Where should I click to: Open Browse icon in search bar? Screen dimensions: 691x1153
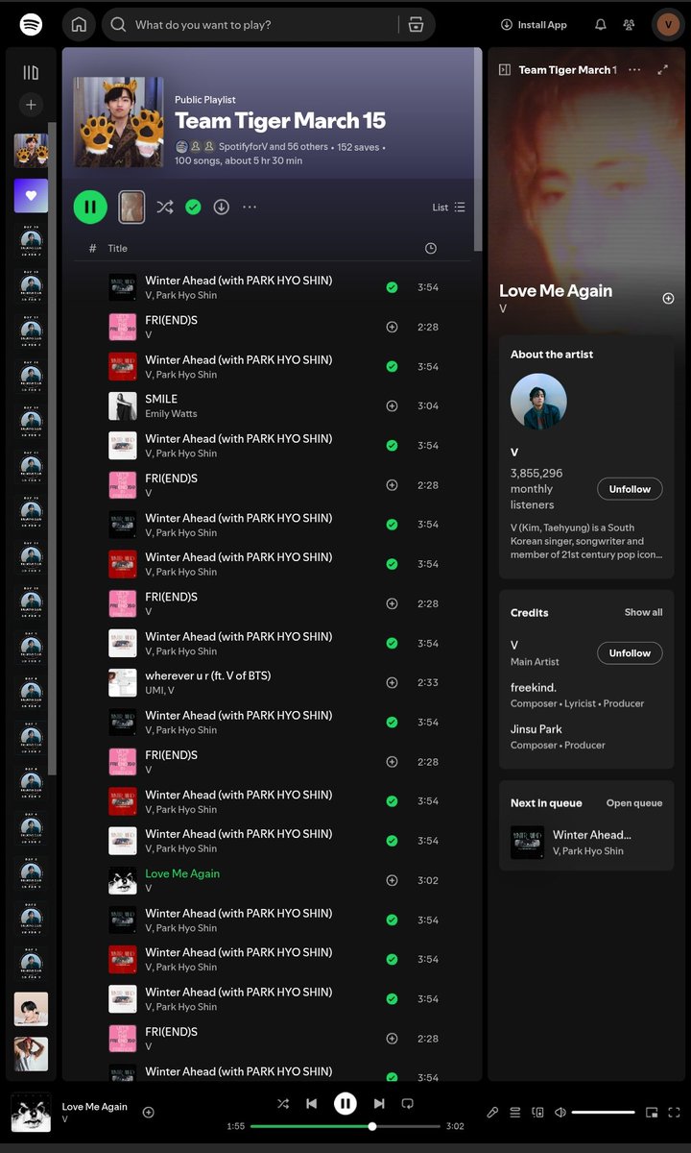point(416,25)
